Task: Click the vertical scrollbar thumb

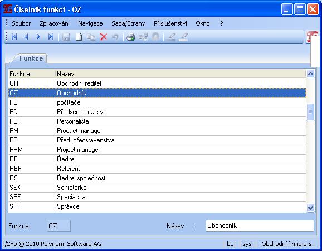Action: 310,112
